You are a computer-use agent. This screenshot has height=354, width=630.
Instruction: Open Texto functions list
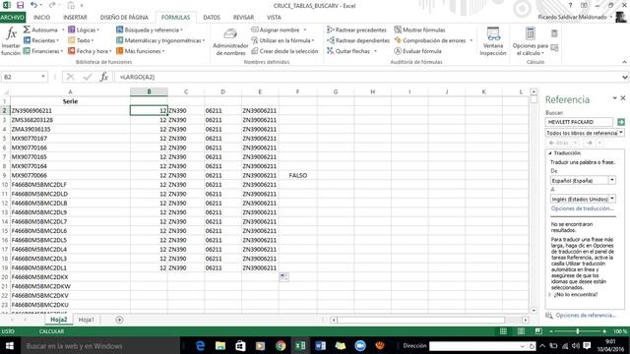(x=81, y=40)
